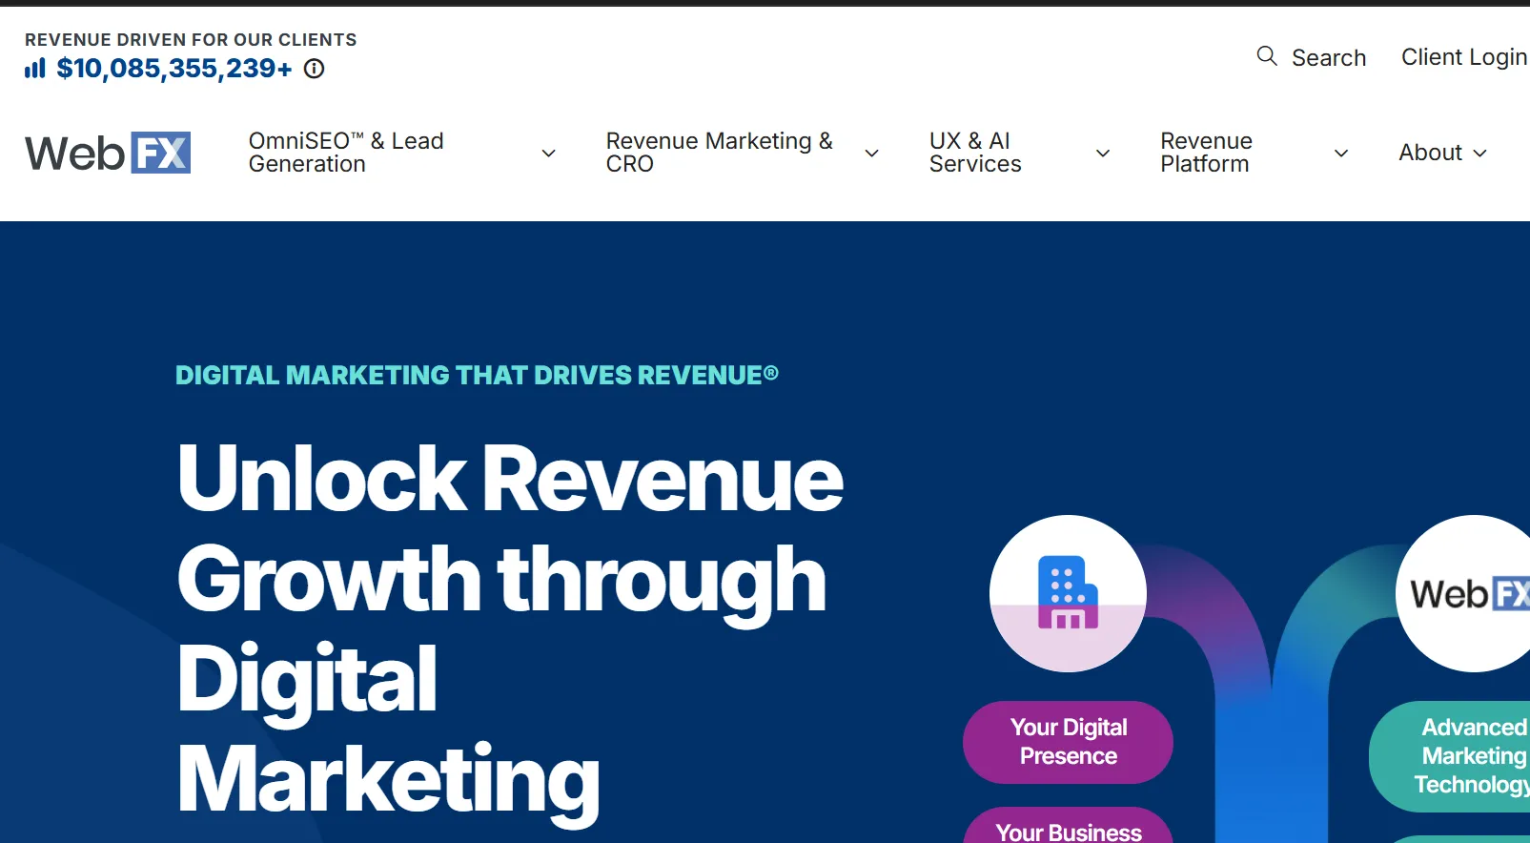Open Client Login link
The height and width of the screenshot is (843, 1530).
[x=1464, y=57]
